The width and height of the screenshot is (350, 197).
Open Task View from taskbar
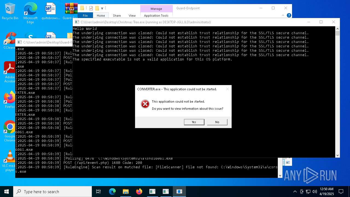tap(98, 192)
